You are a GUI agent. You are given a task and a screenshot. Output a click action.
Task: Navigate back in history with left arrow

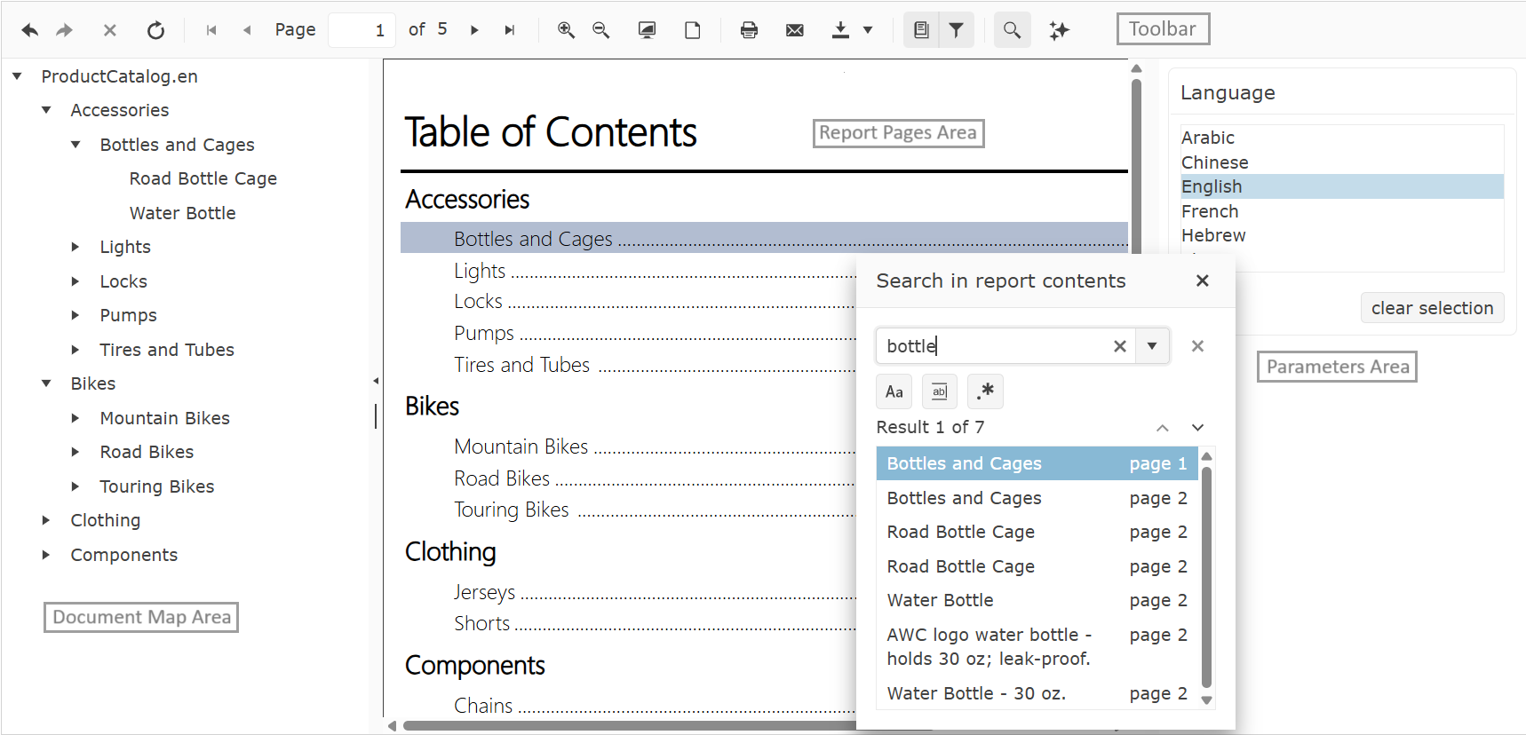pos(30,30)
